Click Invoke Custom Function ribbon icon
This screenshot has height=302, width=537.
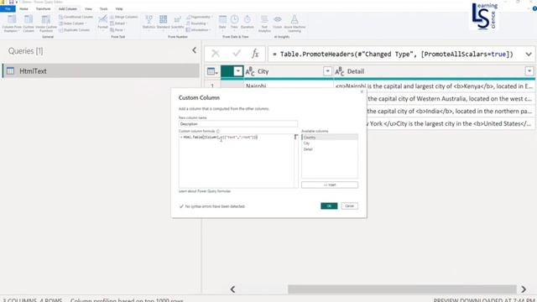point(46,23)
